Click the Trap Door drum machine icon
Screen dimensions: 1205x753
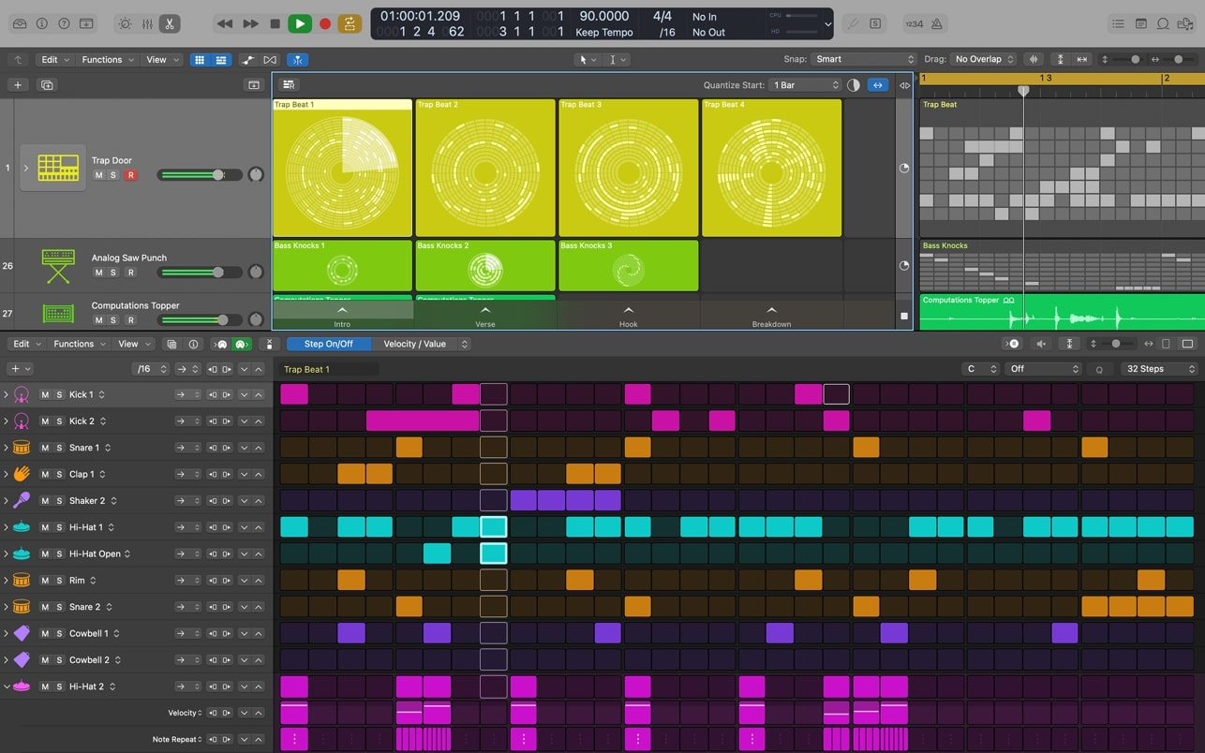coord(58,168)
